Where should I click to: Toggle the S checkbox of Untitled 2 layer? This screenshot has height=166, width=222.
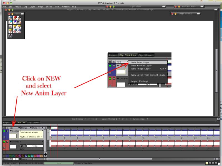tap(7, 131)
